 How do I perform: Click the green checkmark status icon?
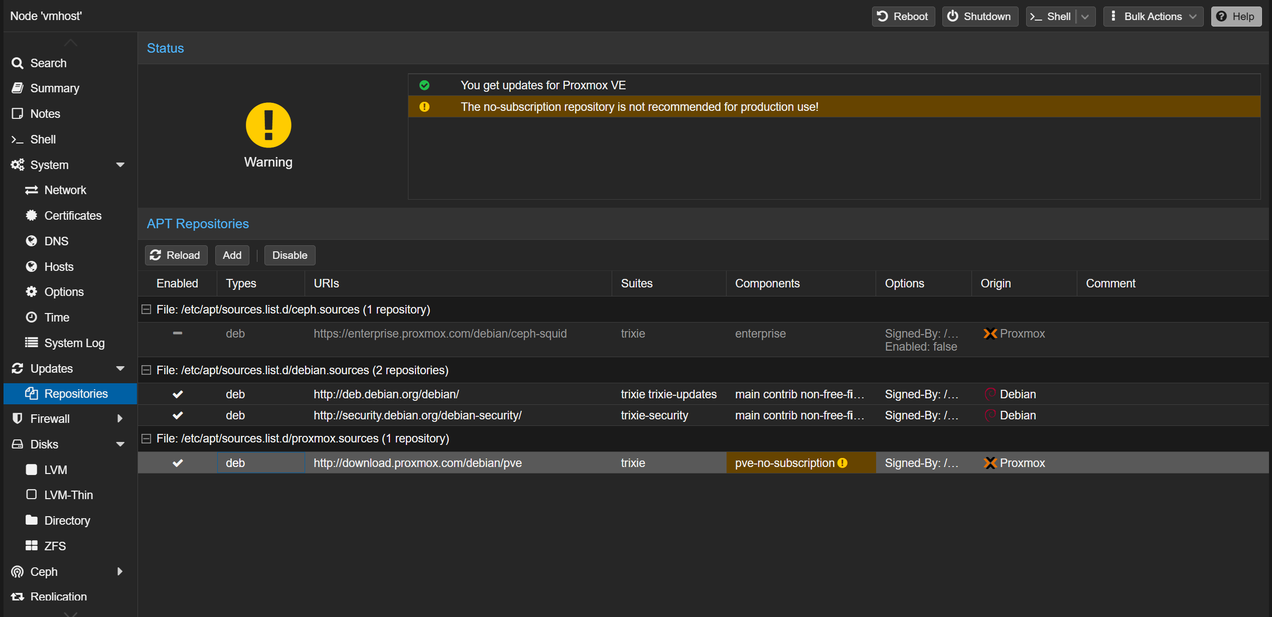(425, 85)
